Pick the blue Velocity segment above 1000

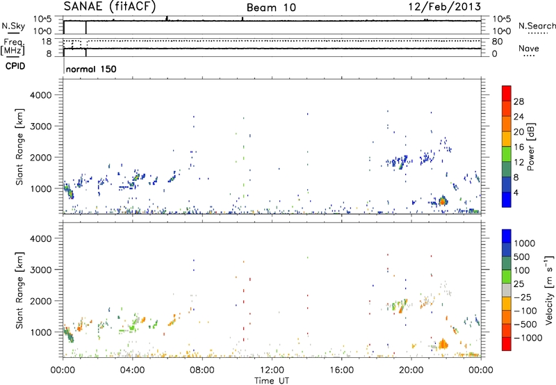click(x=507, y=236)
